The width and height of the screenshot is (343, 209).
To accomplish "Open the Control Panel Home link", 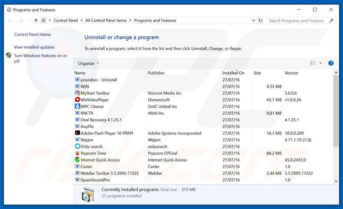I will [x=33, y=34].
